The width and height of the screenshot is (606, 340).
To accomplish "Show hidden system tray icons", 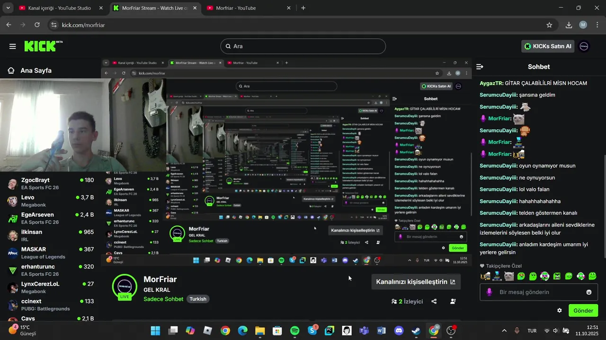I will click(x=504, y=331).
